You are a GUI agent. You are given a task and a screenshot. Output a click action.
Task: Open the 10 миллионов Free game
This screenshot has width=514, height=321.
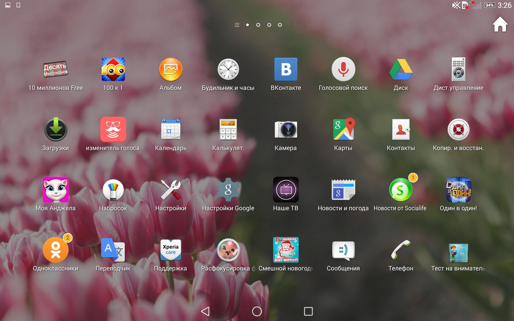(56, 70)
